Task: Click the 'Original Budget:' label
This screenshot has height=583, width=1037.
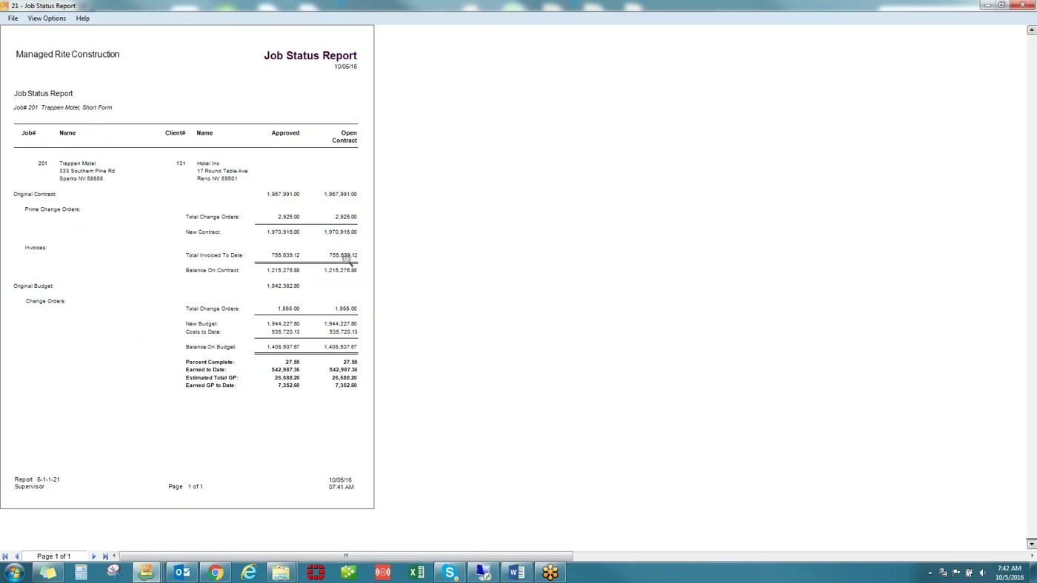Action: (33, 286)
